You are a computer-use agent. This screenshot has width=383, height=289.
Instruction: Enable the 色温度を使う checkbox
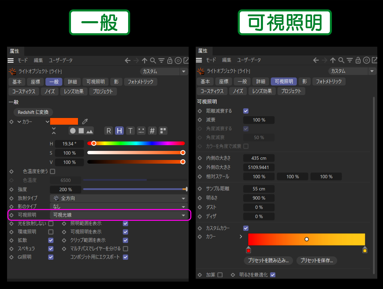[52, 171]
